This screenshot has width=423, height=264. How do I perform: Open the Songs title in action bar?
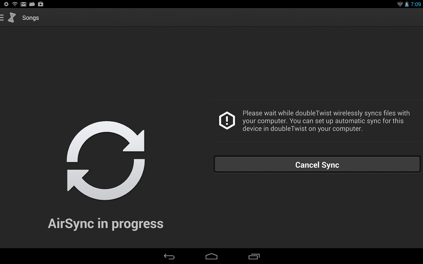[x=31, y=18]
